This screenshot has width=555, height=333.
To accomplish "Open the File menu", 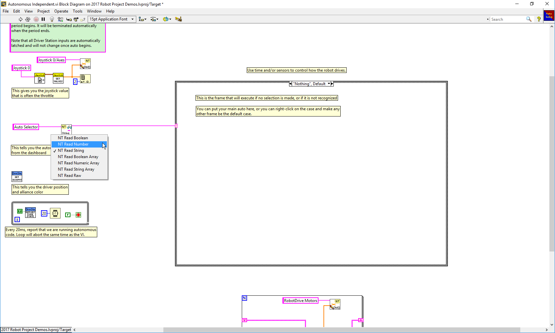I will pyautogui.click(x=6, y=11).
